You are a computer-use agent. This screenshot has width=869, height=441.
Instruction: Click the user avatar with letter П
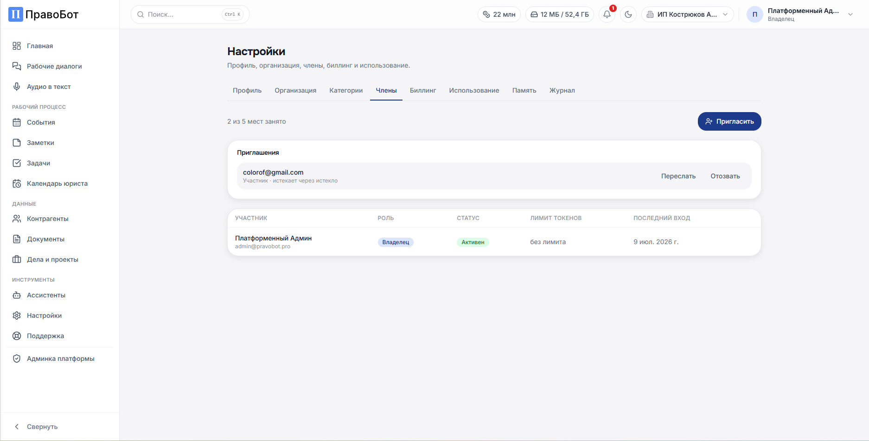[755, 14]
